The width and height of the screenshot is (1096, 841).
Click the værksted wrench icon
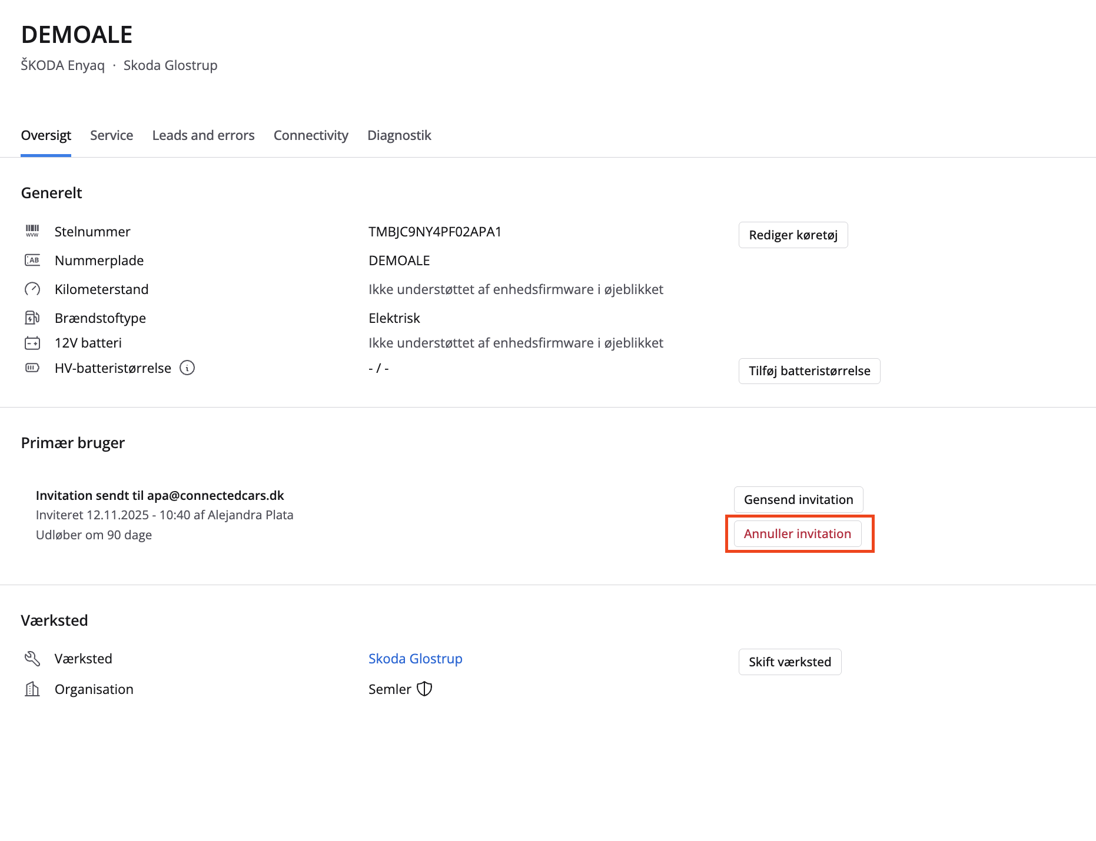click(x=32, y=658)
